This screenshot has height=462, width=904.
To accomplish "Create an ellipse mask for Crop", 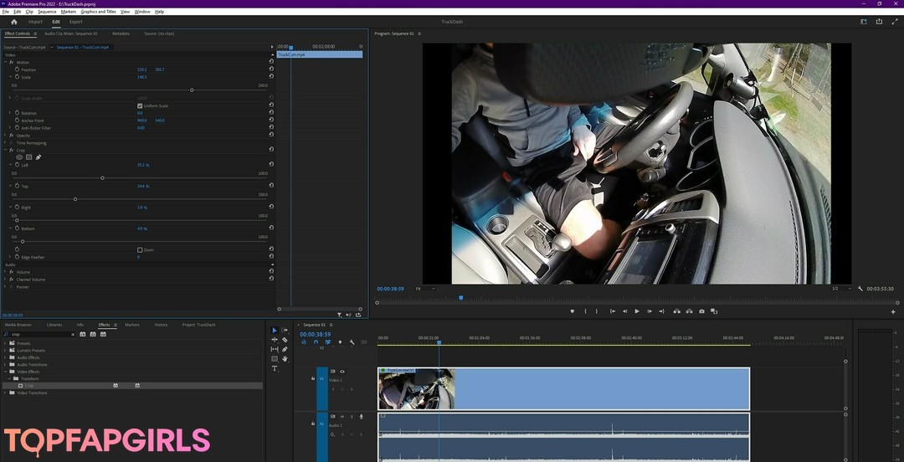I will [19, 157].
